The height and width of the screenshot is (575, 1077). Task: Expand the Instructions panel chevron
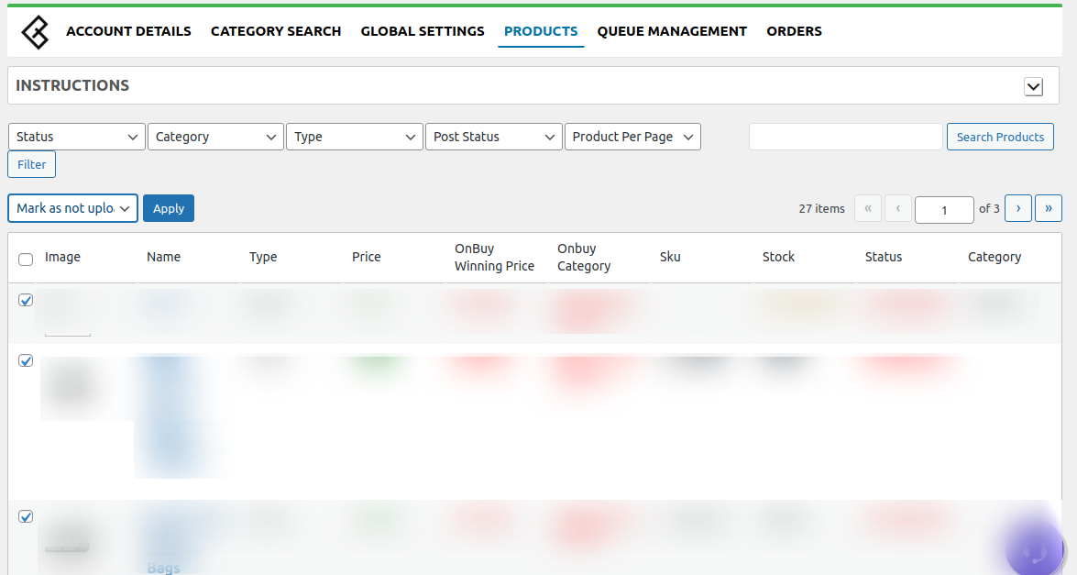coord(1033,86)
